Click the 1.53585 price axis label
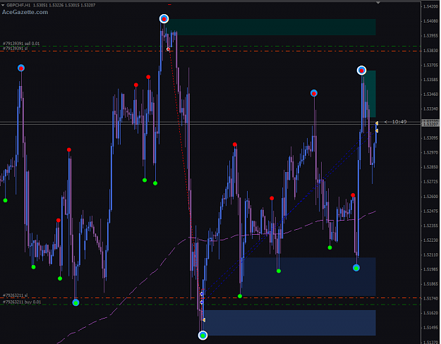The height and width of the screenshot is (344, 441). click(x=430, y=80)
